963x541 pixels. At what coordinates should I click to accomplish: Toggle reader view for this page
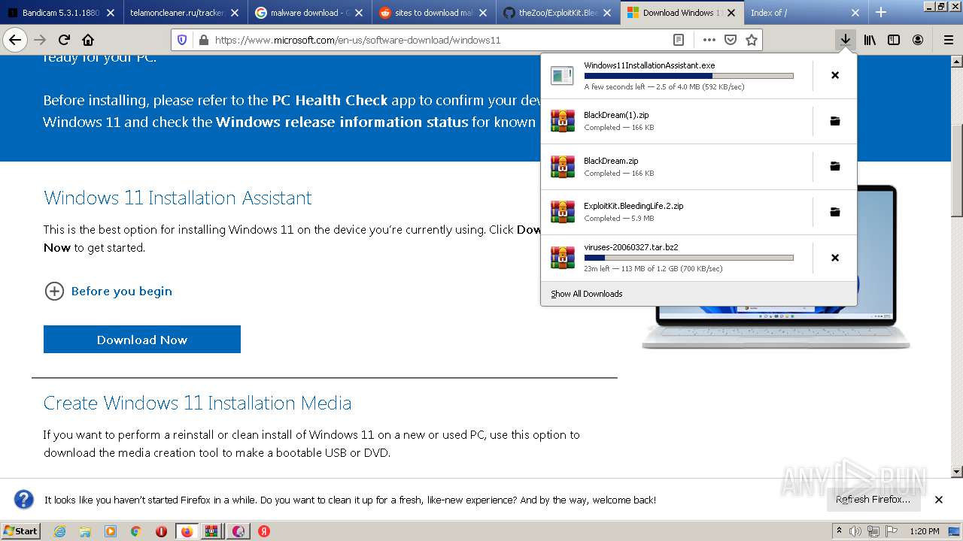[x=679, y=40]
